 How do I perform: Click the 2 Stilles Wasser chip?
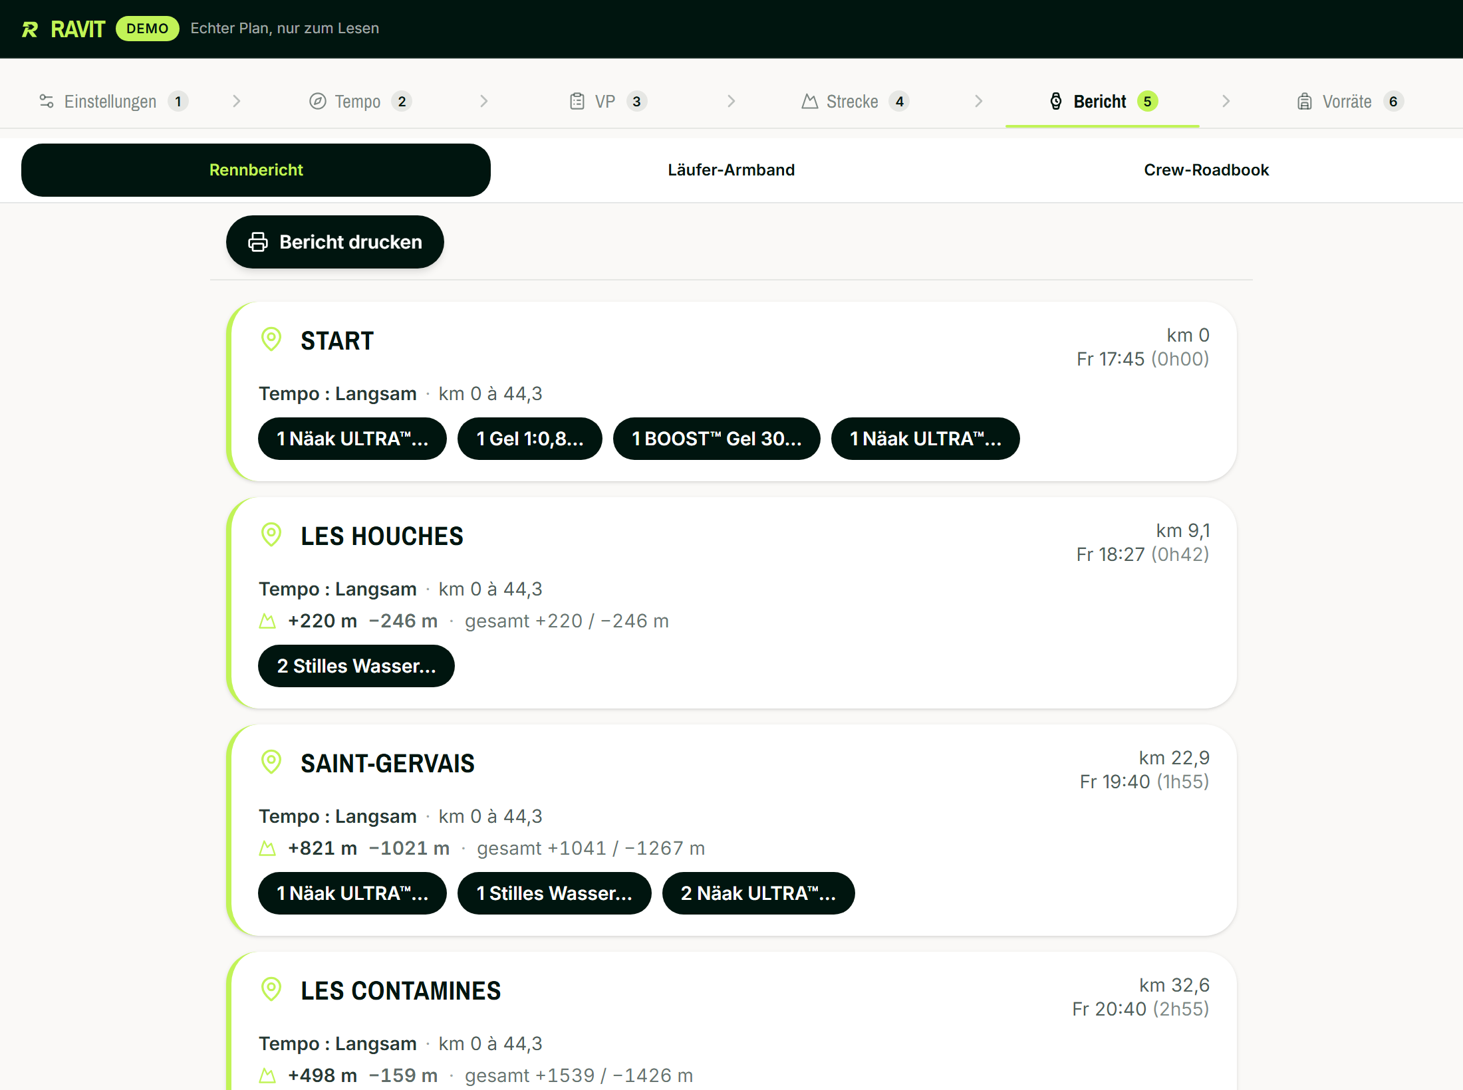click(x=356, y=666)
